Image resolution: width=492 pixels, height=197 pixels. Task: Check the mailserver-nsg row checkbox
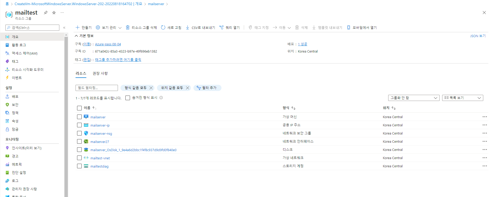(79, 133)
